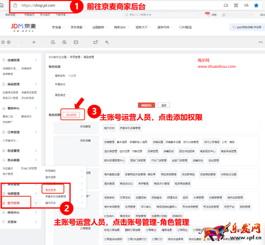Click the red 编辑角色 button
The image size is (265, 245).
pos(146,105)
